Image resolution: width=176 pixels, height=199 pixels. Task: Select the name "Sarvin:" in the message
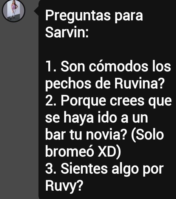tap(67, 32)
